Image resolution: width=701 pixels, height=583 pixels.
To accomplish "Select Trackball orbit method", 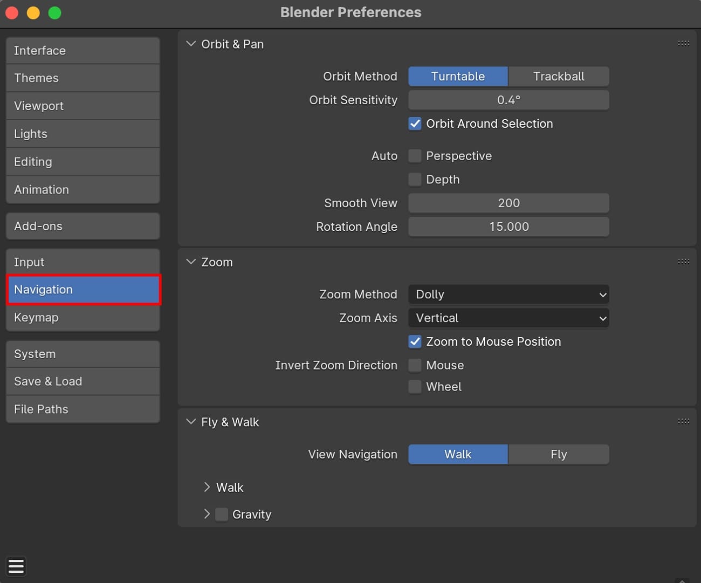I will [559, 77].
